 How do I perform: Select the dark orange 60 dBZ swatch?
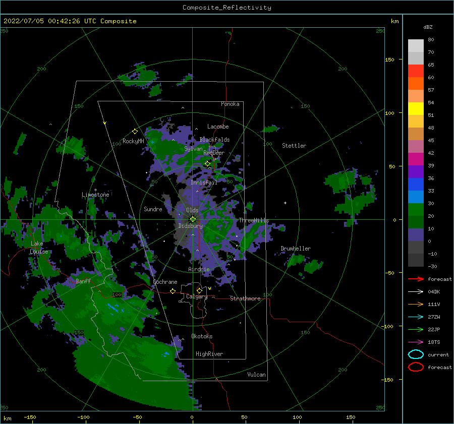[x=416, y=83]
